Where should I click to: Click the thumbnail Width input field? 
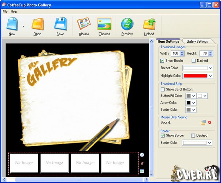point(175,53)
